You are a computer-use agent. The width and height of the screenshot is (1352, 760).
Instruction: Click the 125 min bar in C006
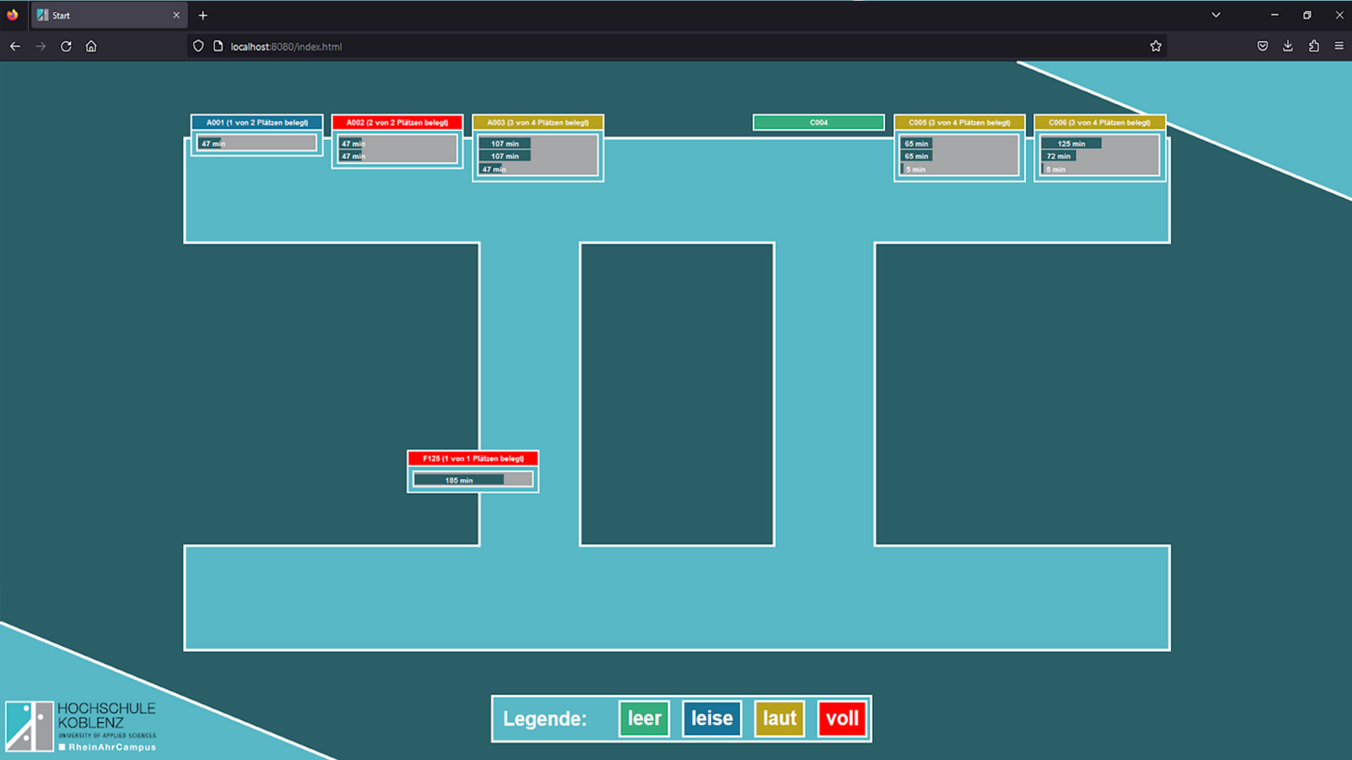1071,144
